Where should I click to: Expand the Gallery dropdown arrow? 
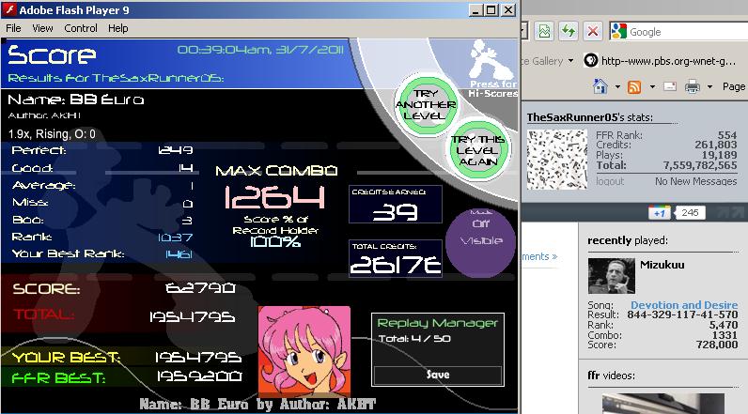(570, 61)
